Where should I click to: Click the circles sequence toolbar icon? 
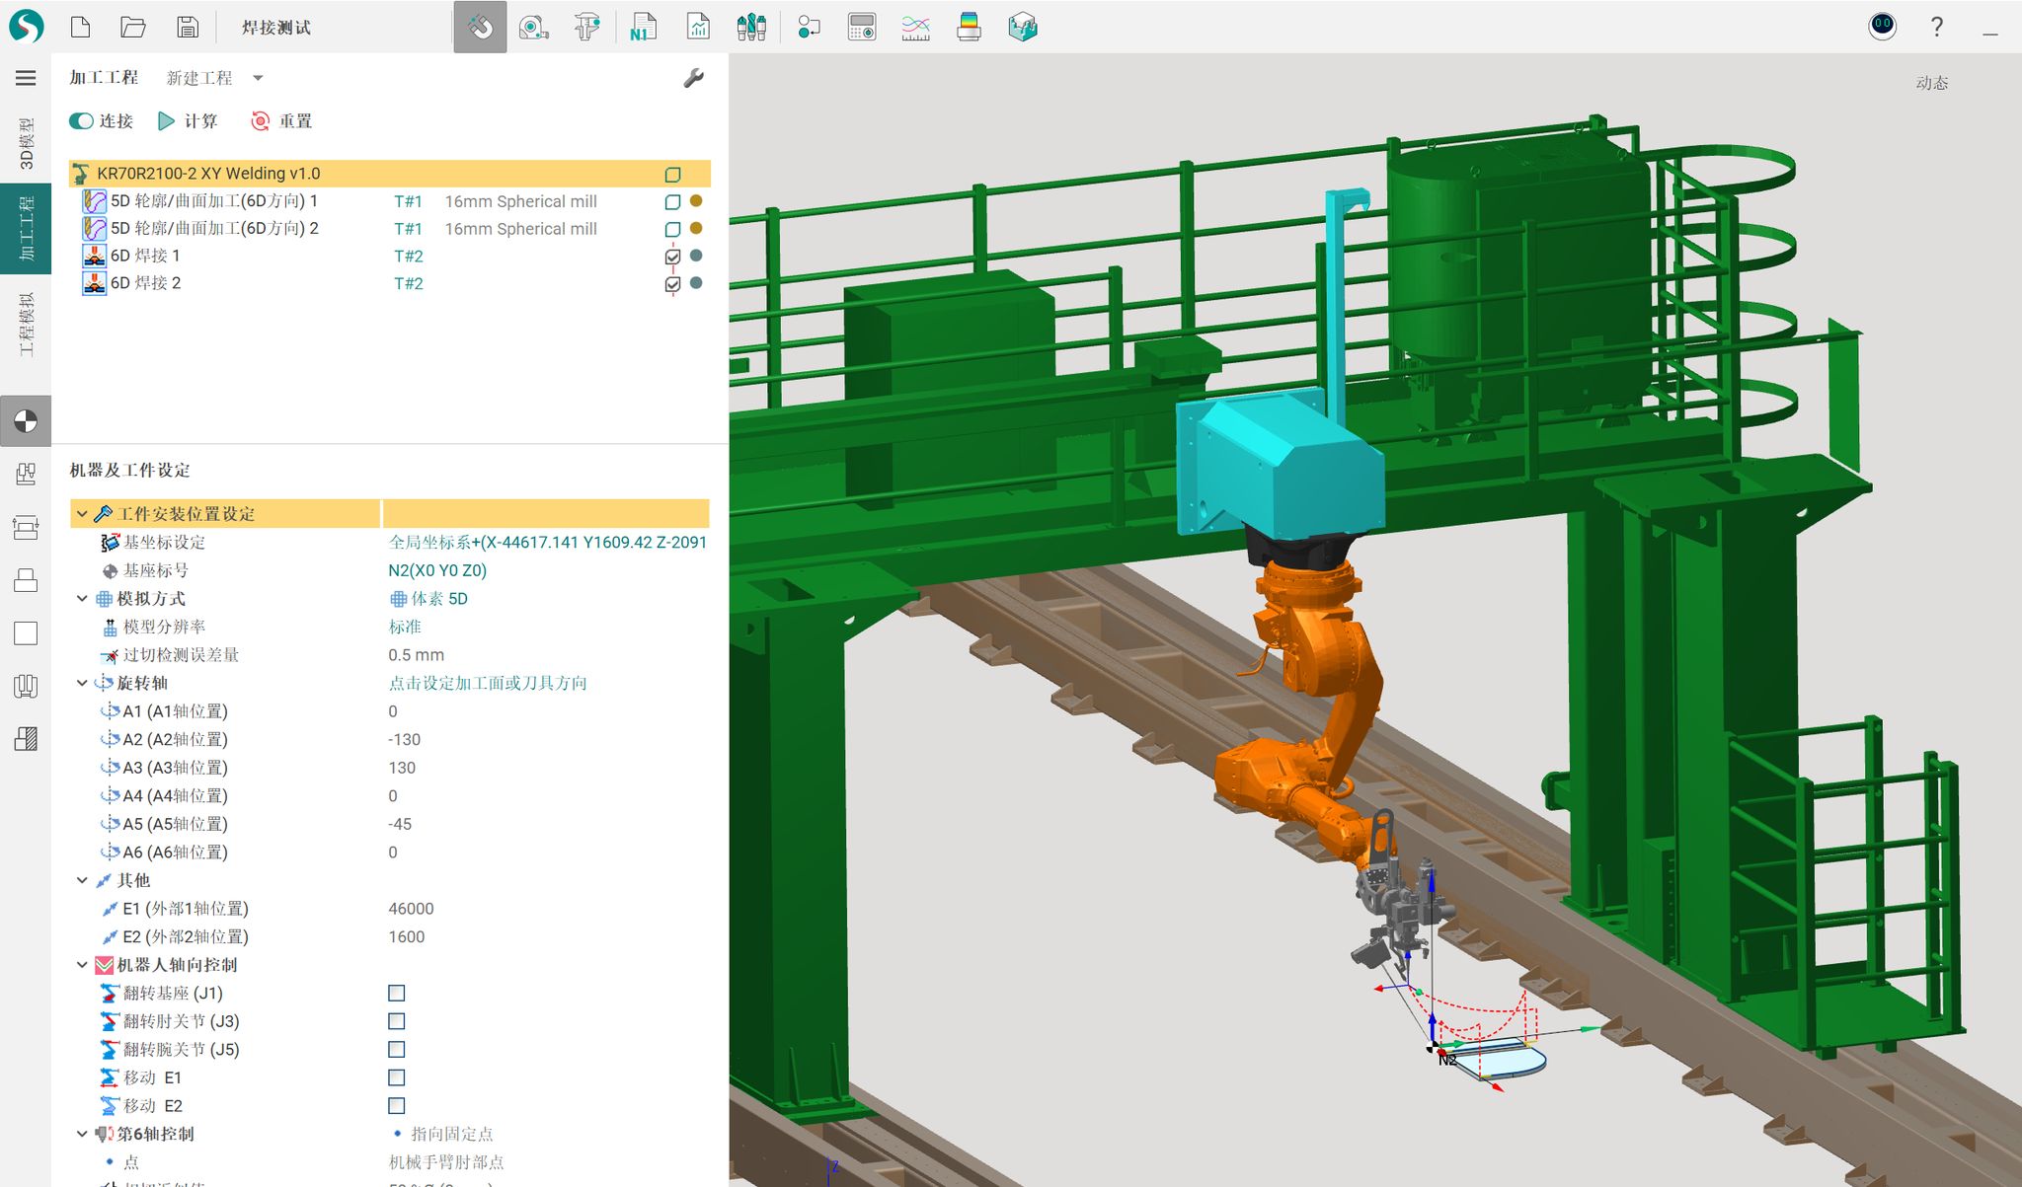coord(809,27)
